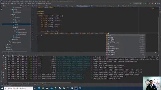Choose userName in the autocomplete popup

[x=126, y=41]
